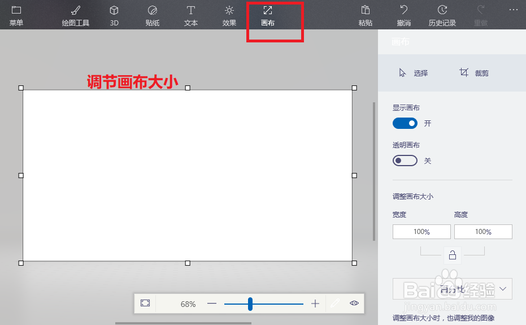Click the bottom-right canvas resize handle
The image size is (526, 325).
(354, 263)
